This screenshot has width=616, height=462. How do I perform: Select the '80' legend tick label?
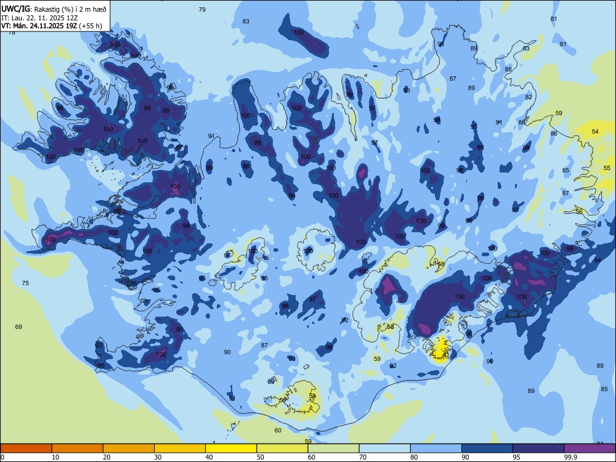click(x=415, y=457)
